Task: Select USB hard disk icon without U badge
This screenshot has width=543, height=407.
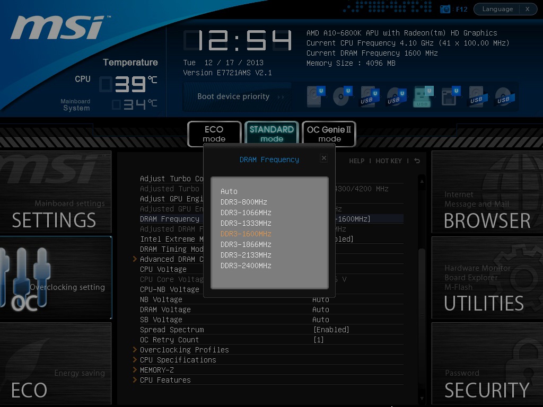Action: [478, 96]
